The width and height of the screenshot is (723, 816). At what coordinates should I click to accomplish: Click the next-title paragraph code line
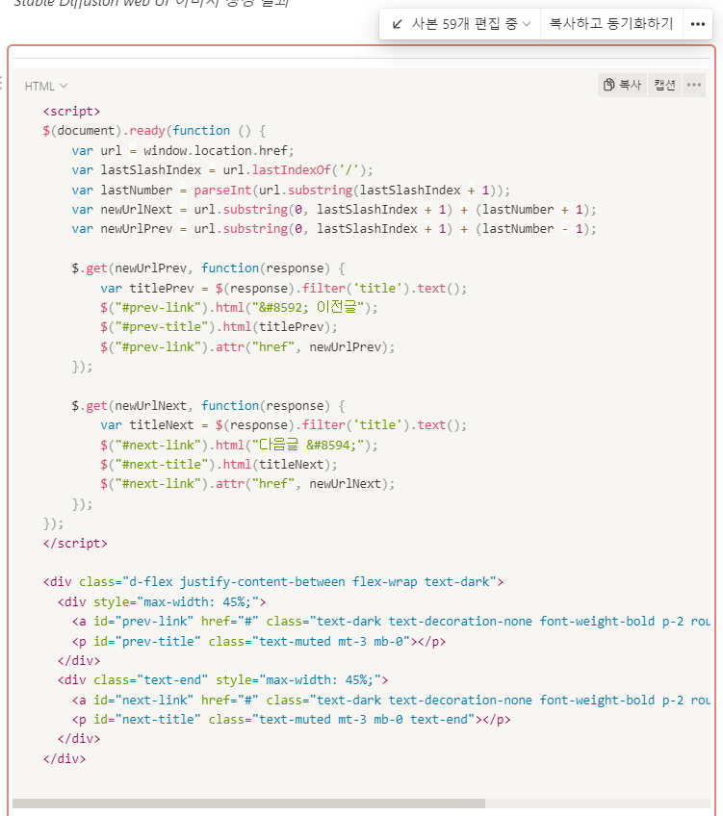pyautogui.click(x=291, y=720)
